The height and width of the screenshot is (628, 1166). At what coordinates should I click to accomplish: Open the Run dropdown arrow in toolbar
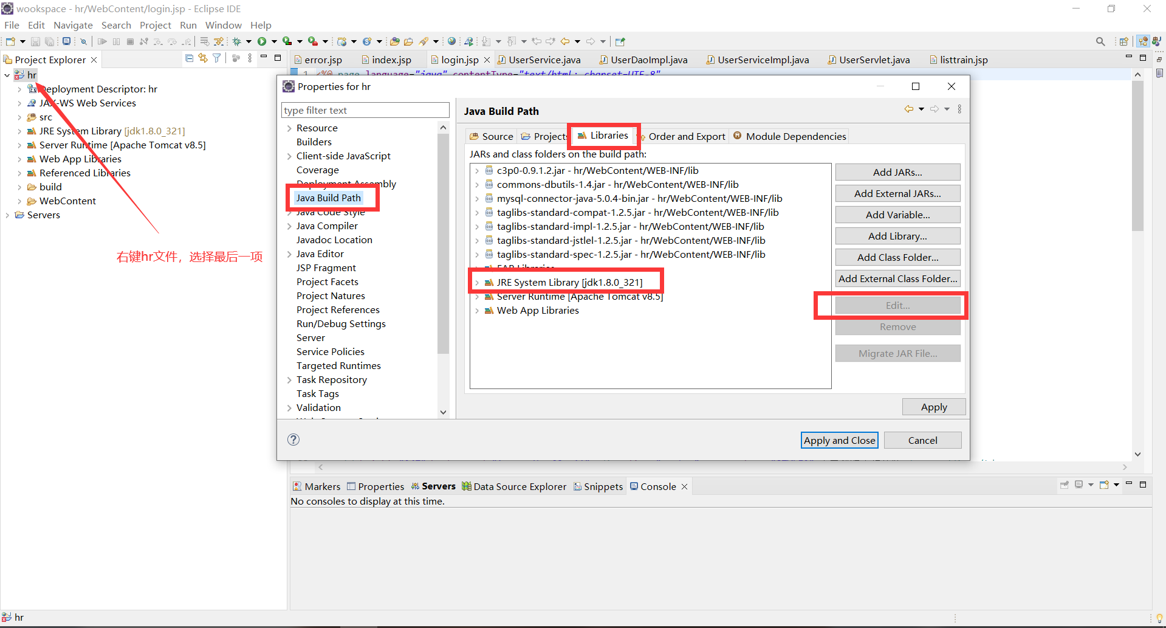[x=274, y=41]
